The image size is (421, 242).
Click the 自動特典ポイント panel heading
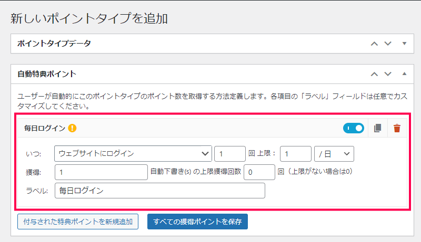[47, 74]
